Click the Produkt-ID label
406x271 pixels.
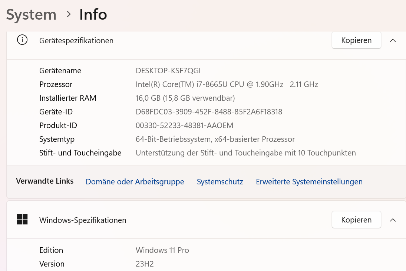[58, 126]
